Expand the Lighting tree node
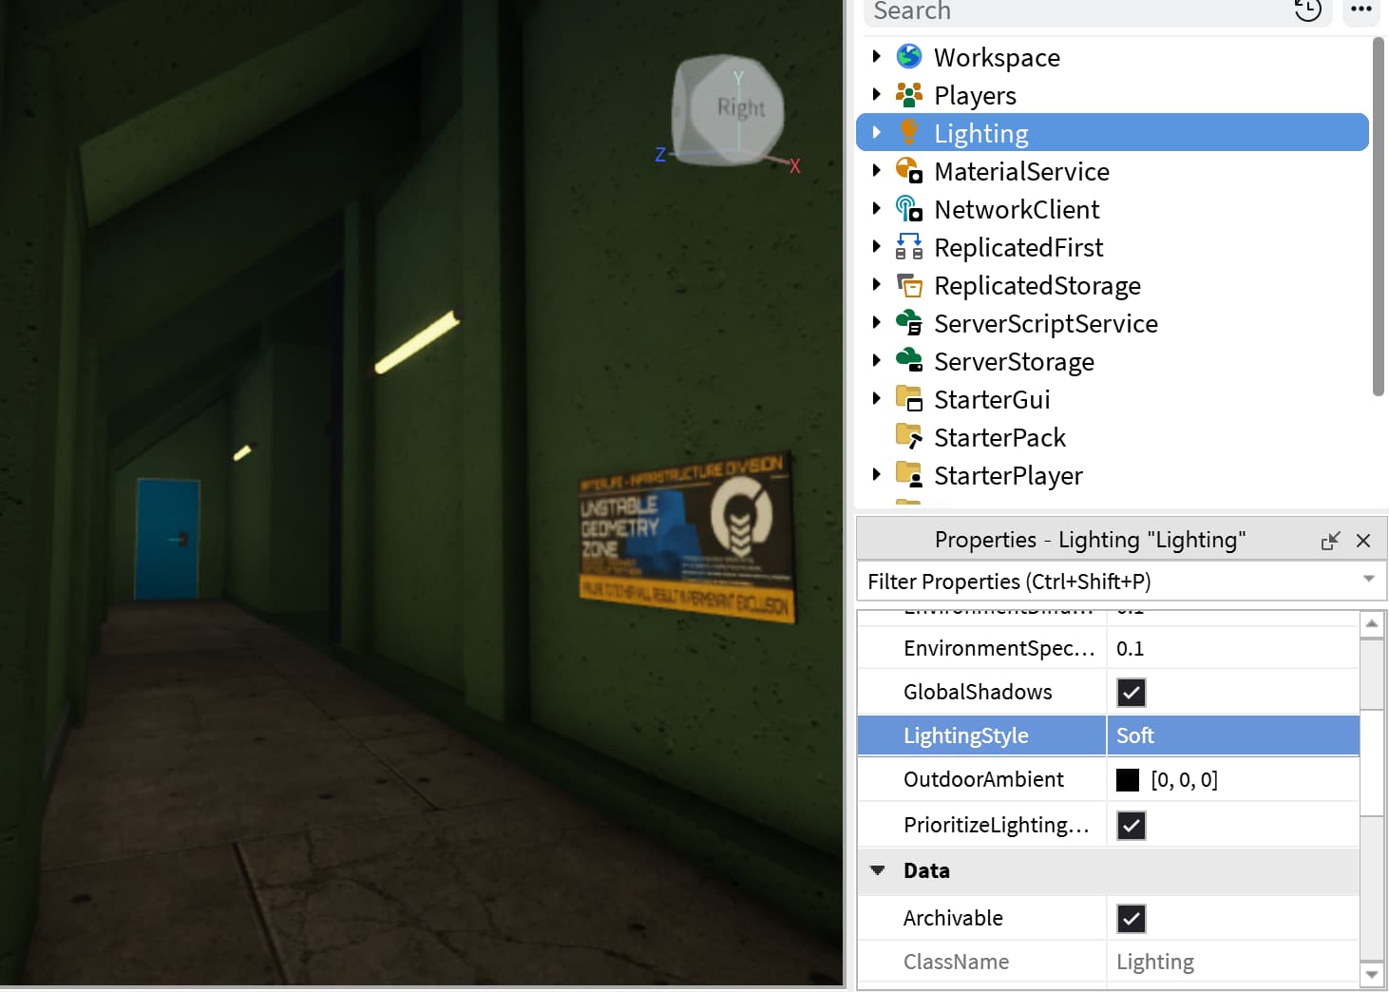This screenshot has width=1389, height=992. [x=876, y=133]
